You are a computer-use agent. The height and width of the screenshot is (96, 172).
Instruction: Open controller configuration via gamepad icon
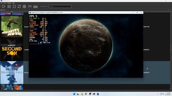[30, 6]
